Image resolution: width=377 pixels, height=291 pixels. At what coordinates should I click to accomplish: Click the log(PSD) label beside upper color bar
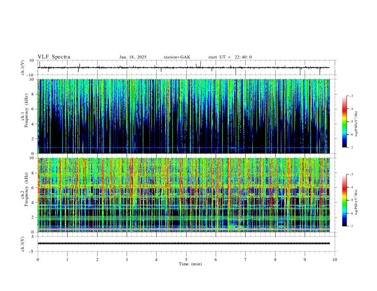[x=356, y=124]
